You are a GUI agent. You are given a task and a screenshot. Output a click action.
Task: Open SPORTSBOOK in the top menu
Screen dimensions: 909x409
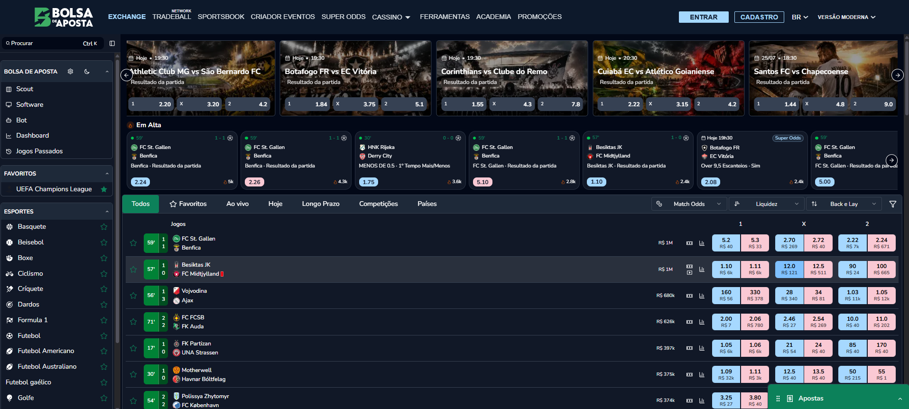221,17
